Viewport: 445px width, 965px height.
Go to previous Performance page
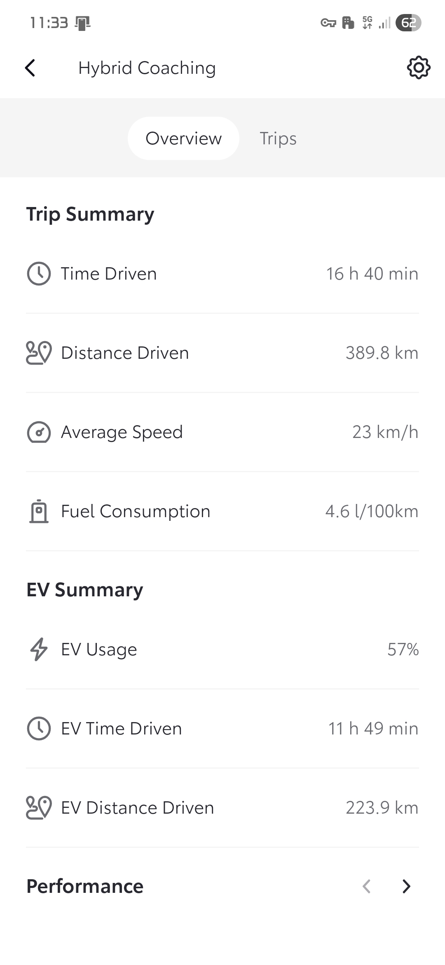click(x=366, y=886)
